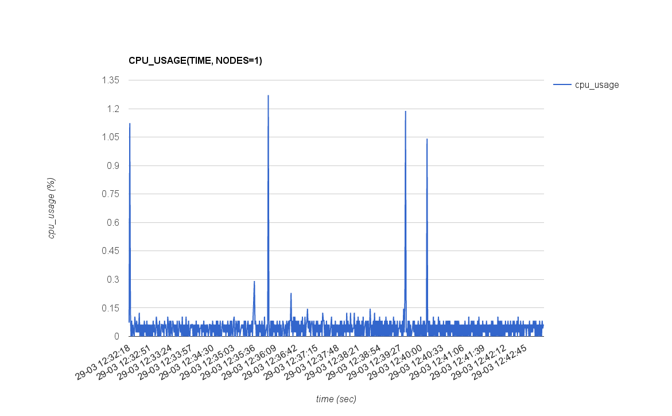This screenshot has height=416, width=672.
Task: Click the 0.15 y-axis tick label
Action: tap(110, 308)
